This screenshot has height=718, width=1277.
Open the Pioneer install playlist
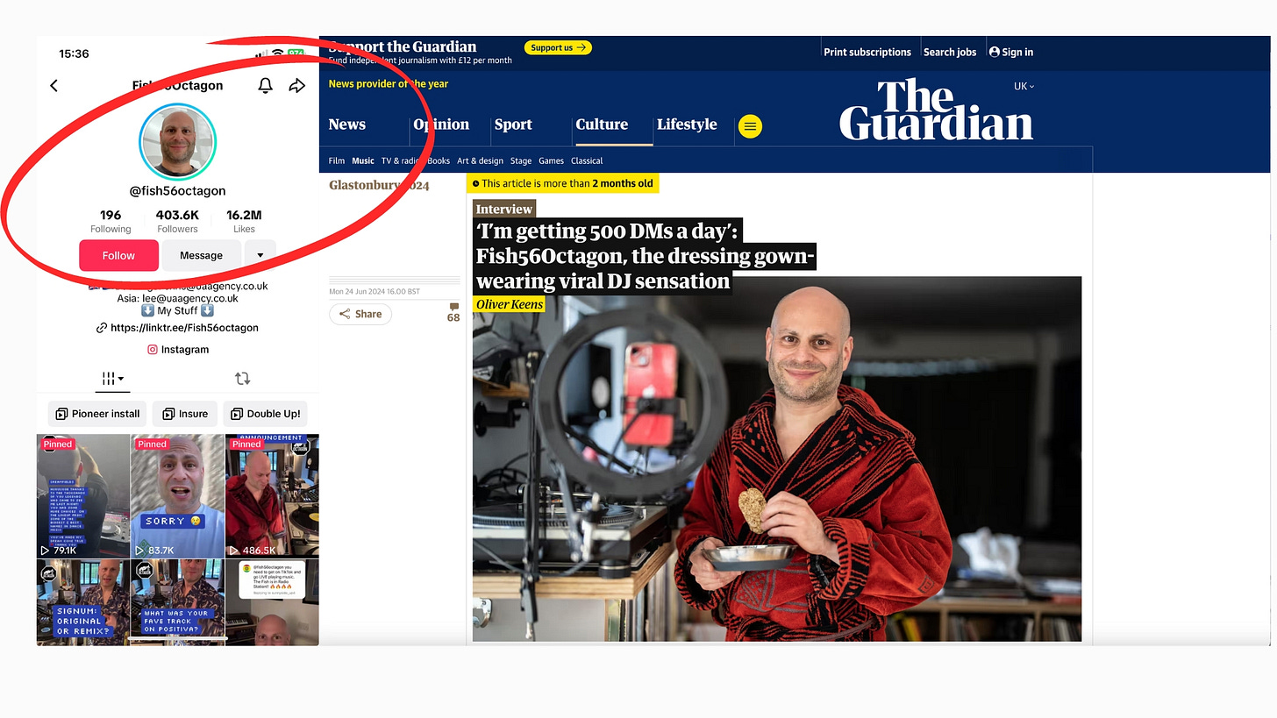[97, 414]
